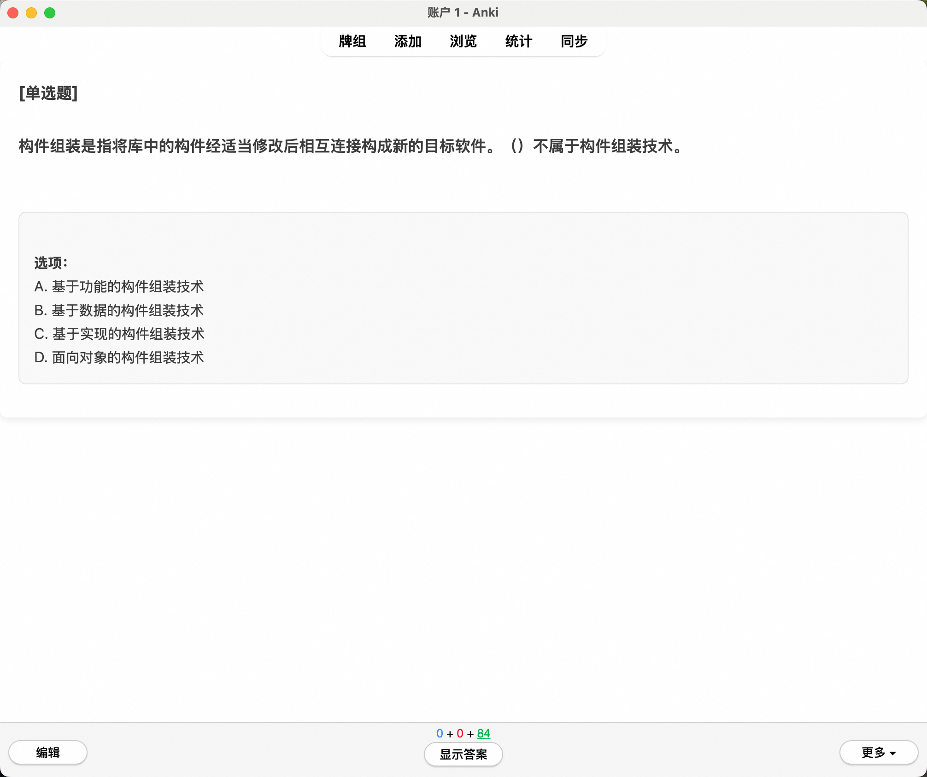Select option A 基于功能的构件组装技术

[119, 286]
